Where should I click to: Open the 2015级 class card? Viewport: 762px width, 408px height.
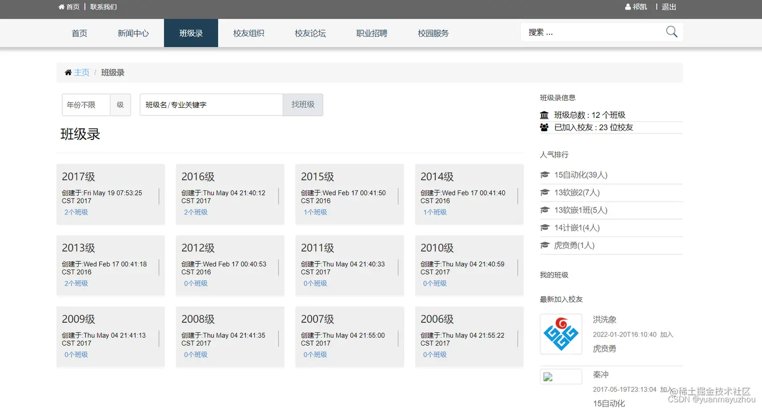[x=349, y=194]
